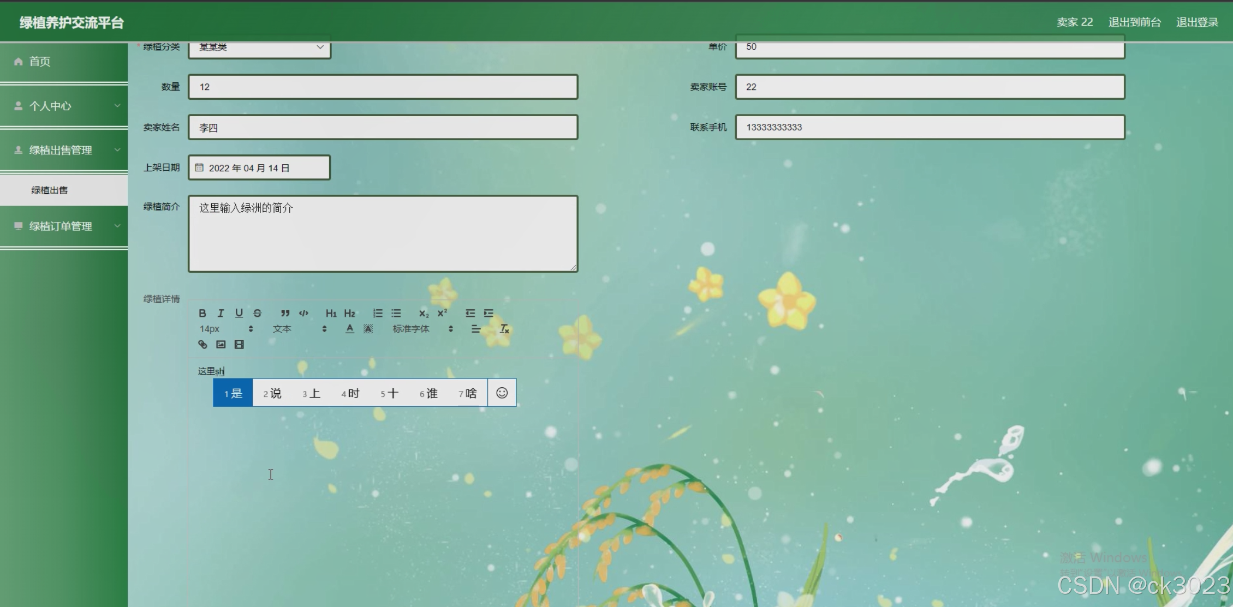This screenshot has width=1233, height=607.
Task: Click the superscript icon
Action: point(442,313)
